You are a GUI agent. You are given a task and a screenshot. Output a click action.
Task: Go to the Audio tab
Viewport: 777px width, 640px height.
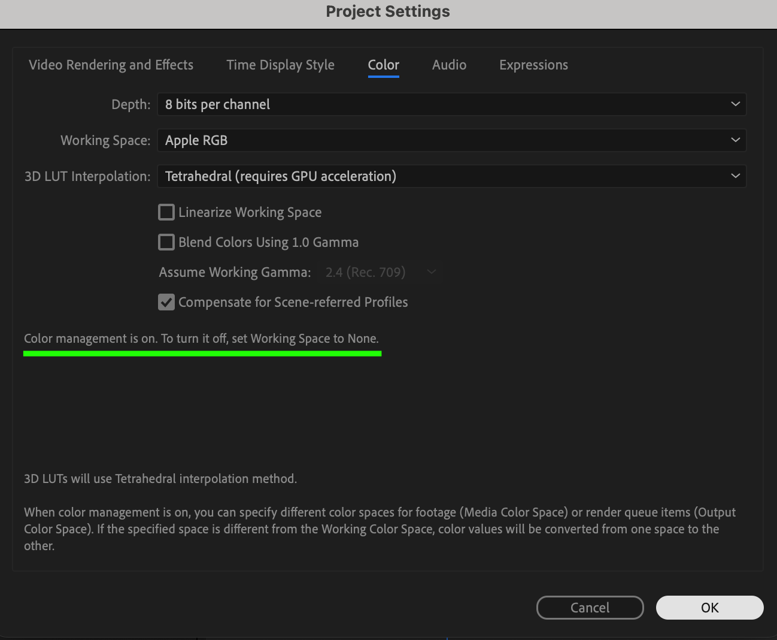point(449,65)
